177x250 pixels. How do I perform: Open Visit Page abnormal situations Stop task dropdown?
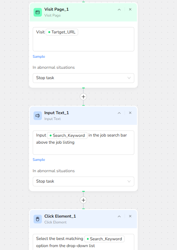click(x=83, y=78)
